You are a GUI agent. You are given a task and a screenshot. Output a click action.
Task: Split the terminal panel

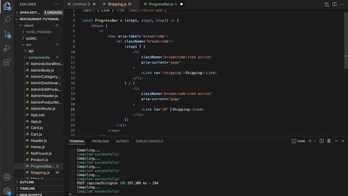click(x=321, y=141)
